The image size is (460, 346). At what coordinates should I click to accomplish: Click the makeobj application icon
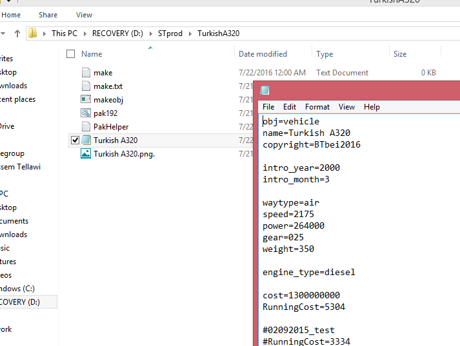(x=86, y=100)
